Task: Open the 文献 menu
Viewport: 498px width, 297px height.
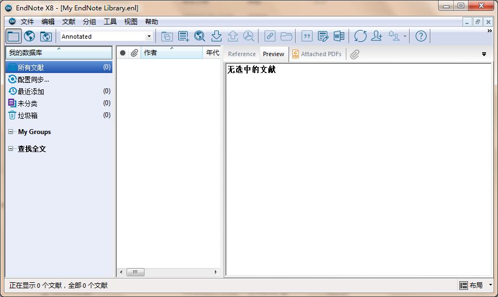Action: (x=69, y=22)
